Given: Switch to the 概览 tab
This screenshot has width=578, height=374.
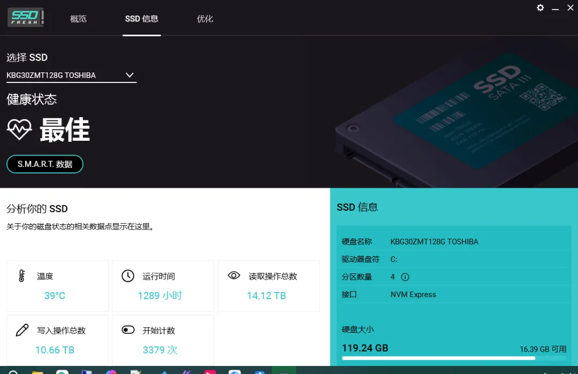Looking at the screenshot, I should tap(78, 19).
